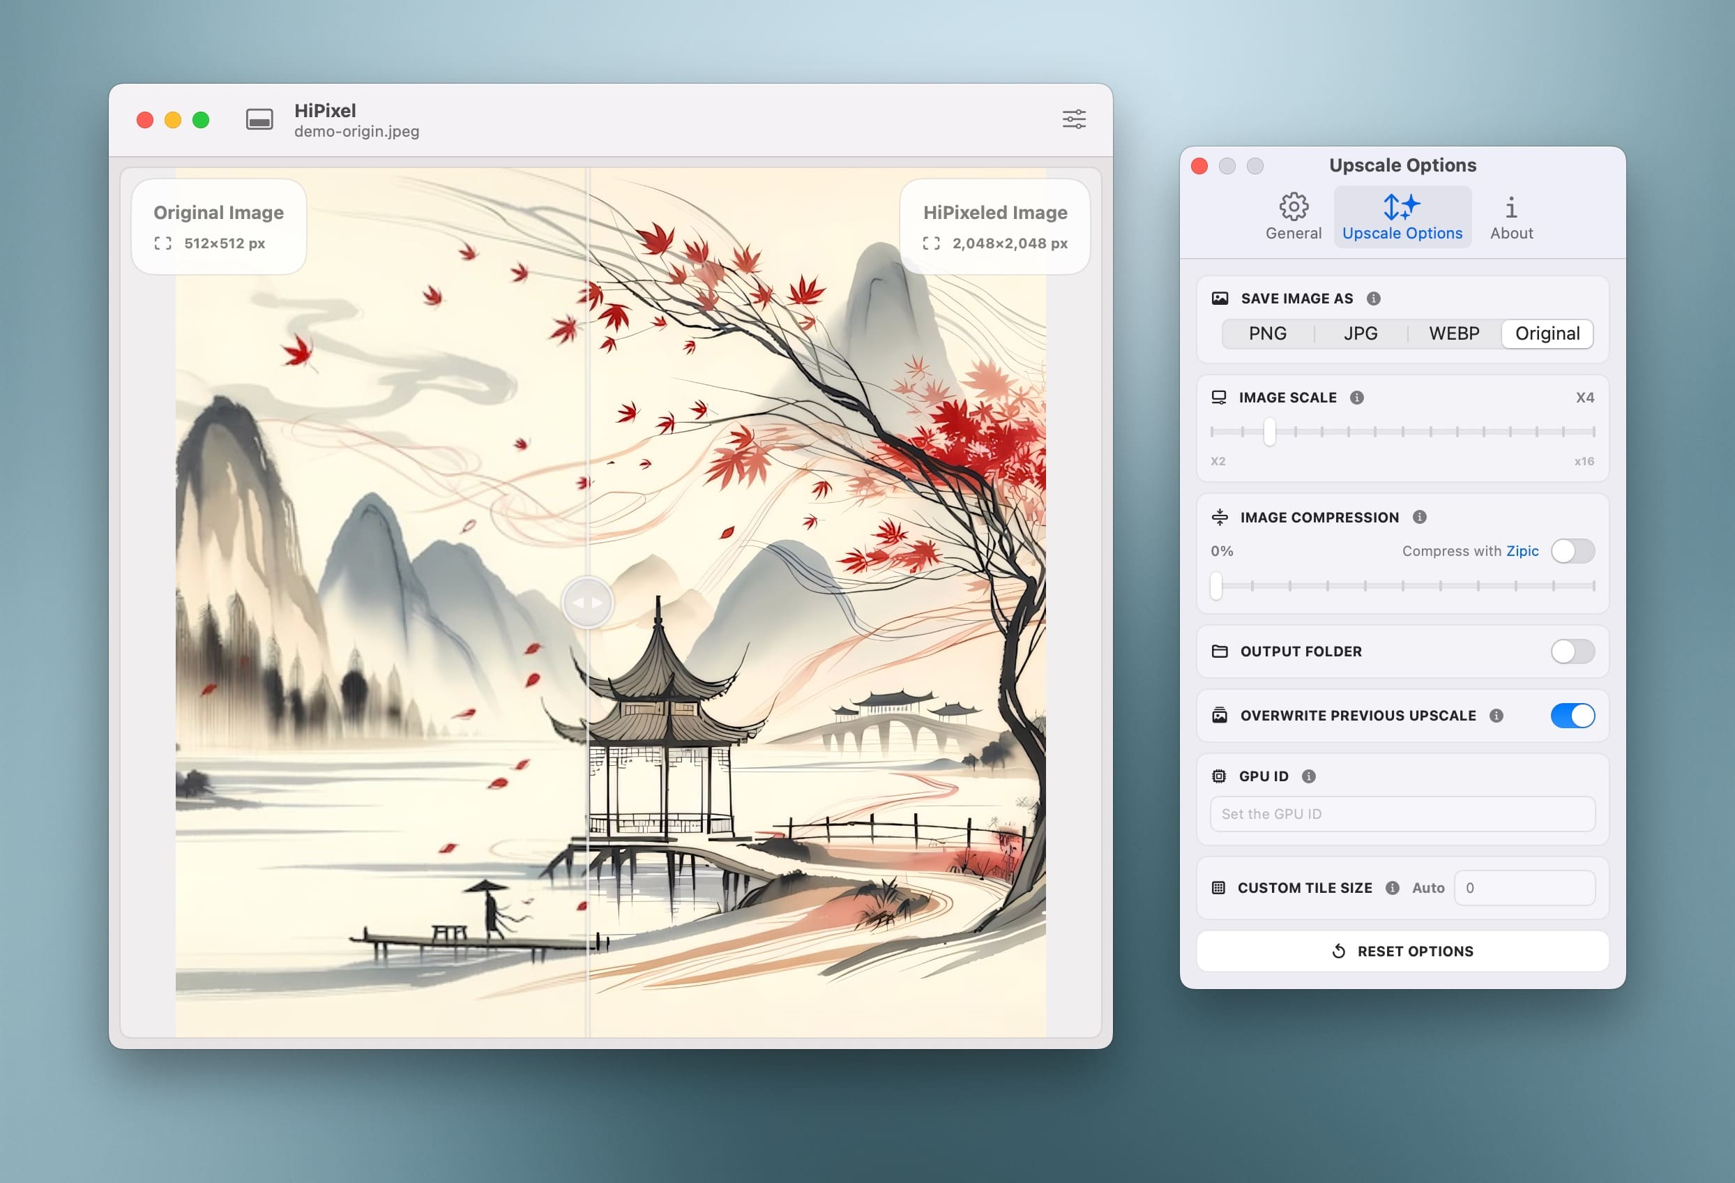
Task: Click the info icon beside Custom Tile Size
Action: click(1393, 888)
